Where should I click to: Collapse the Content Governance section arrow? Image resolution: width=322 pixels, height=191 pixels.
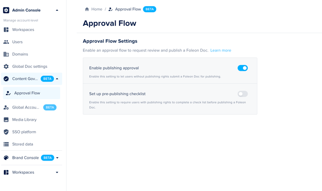pos(57,79)
